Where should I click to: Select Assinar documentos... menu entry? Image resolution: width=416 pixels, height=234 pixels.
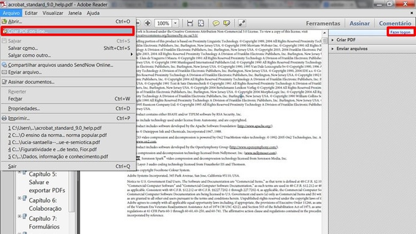68,82
